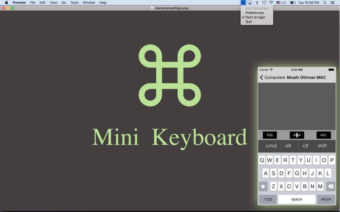
Task: Tap the E key
Action: (278, 160)
